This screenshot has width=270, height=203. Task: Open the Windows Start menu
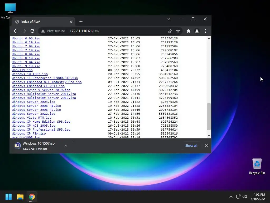8,197
